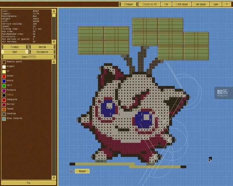Image resolution: width=233 pixels, height=186 pixels.
Task: Click the Search (ENTER) field
Action: click(28, 57)
